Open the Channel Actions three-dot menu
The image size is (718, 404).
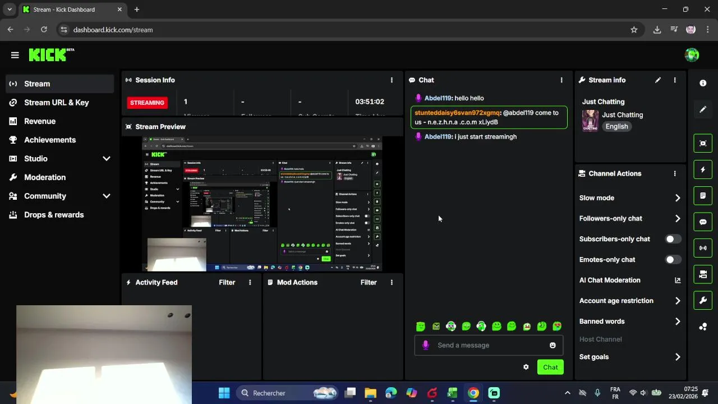pyautogui.click(x=675, y=174)
